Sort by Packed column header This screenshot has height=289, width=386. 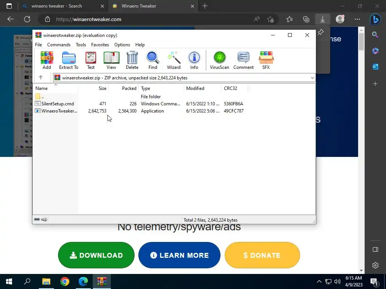point(124,88)
